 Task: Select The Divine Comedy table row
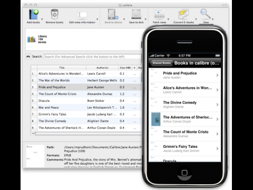point(86,121)
